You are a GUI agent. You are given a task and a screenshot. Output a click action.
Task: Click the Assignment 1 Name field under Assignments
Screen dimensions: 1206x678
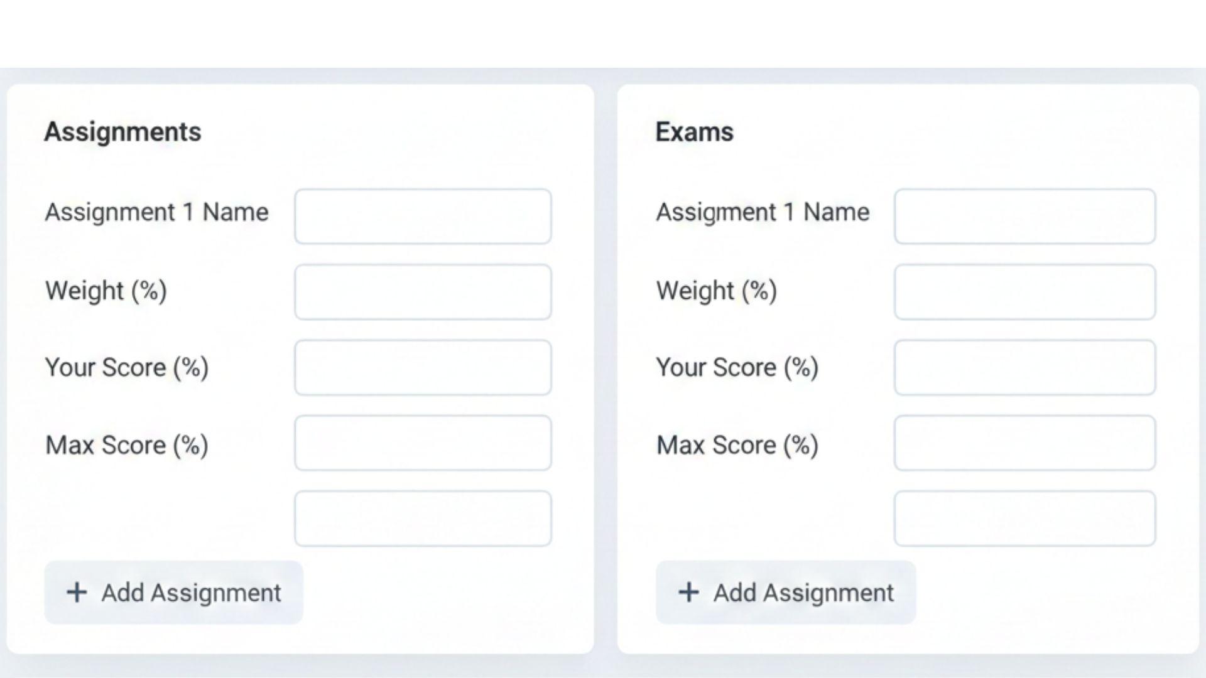pos(423,216)
